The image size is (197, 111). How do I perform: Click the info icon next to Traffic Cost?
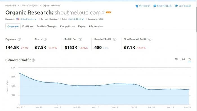coord(80,39)
